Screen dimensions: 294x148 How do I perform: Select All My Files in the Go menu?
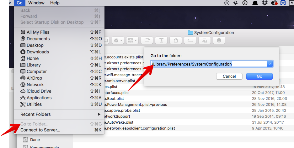59,32
